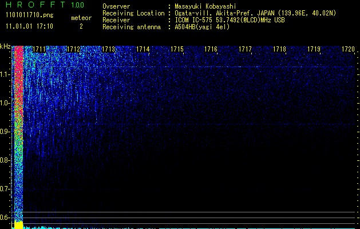
Task: Click the 1713 time marker
Action: [x=108, y=49]
